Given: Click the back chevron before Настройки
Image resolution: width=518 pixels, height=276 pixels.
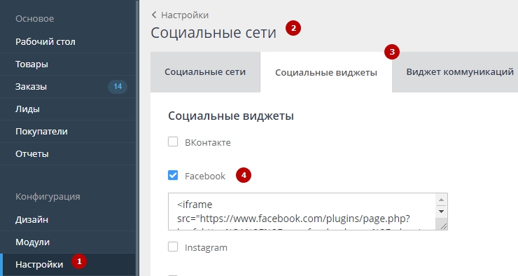Looking at the screenshot, I should pos(154,15).
